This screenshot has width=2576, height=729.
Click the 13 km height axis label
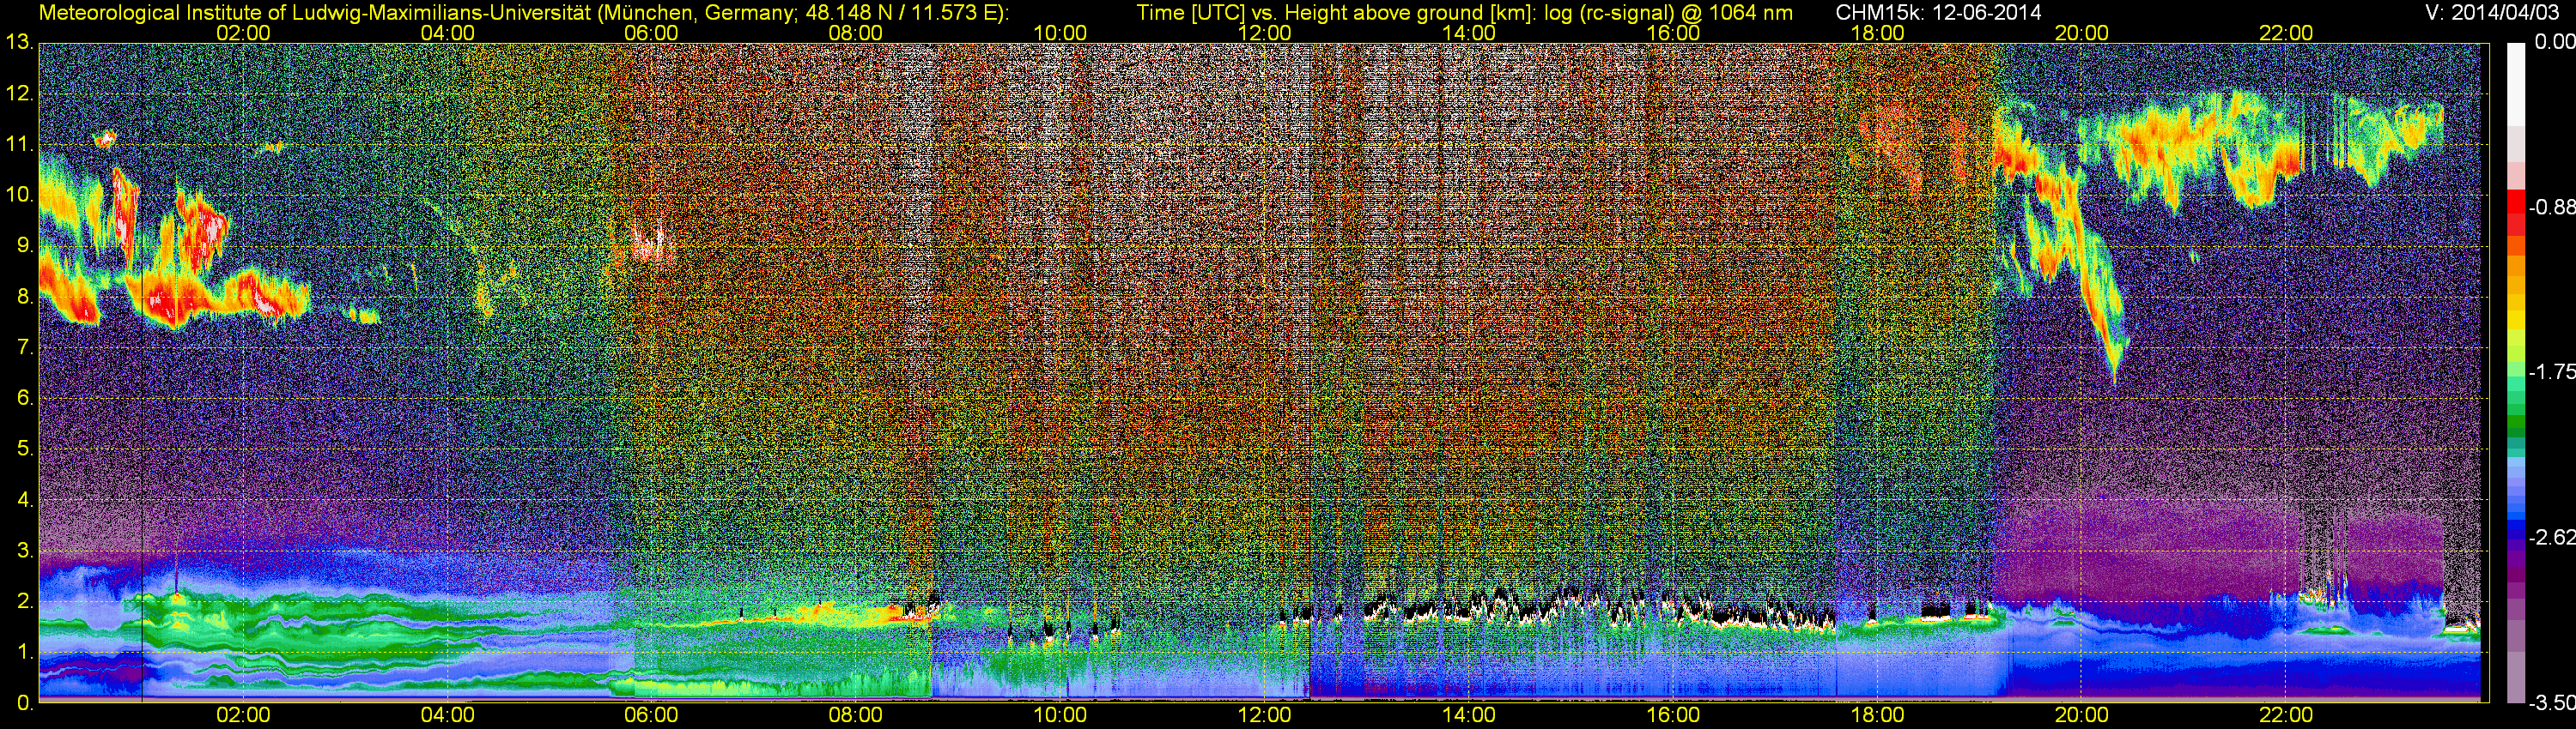[x=19, y=43]
